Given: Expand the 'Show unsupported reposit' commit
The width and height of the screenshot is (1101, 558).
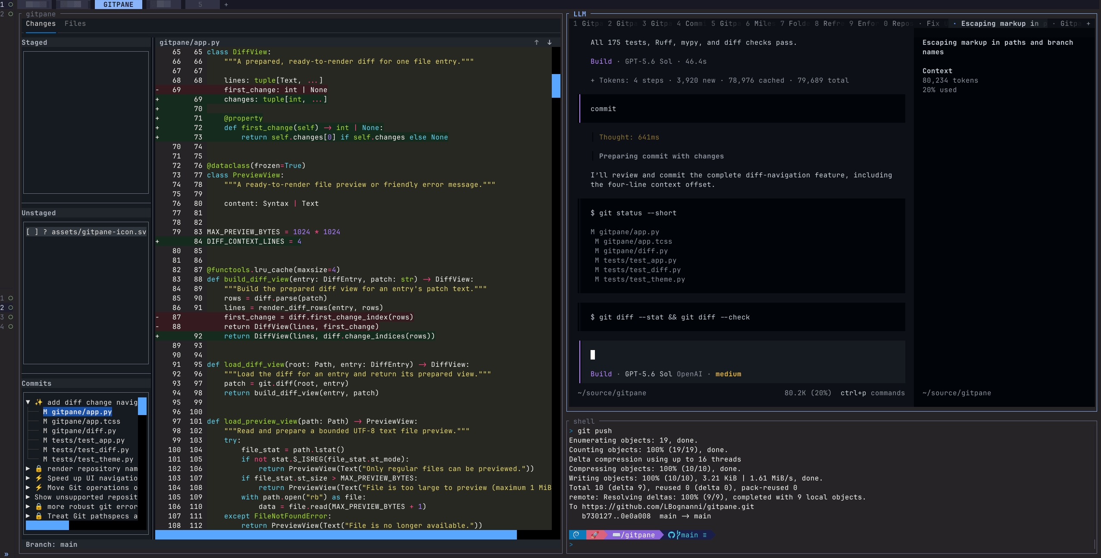Looking at the screenshot, I should tap(28, 497).
